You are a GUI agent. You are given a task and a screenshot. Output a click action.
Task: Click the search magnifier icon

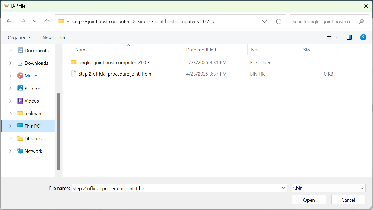tap(361, 21)
